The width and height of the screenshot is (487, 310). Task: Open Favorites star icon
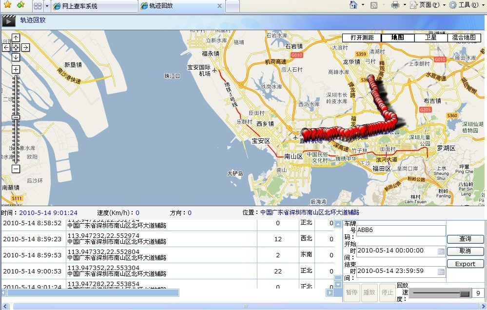click(7, 5)
